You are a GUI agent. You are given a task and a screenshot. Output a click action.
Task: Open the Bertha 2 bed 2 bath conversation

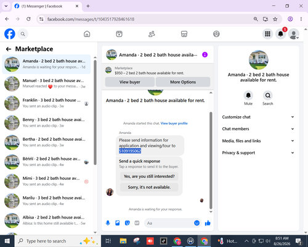pos(46,142)
